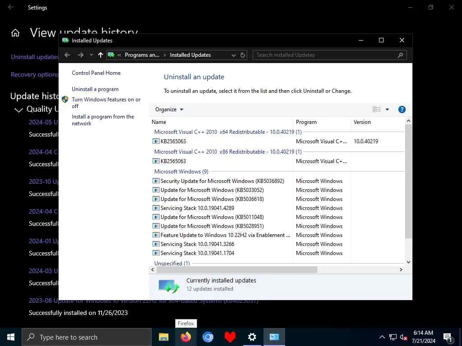Select Update for Microsoft Windows (KB5033052)

pyautogui.click(x=212, y=190)
